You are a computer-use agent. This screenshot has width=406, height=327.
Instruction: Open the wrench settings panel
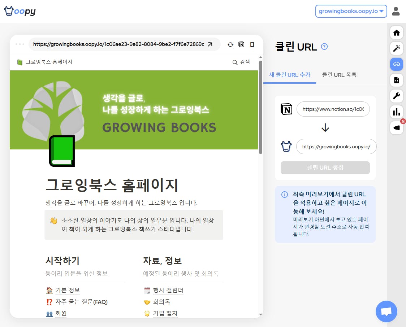point(396,96)
